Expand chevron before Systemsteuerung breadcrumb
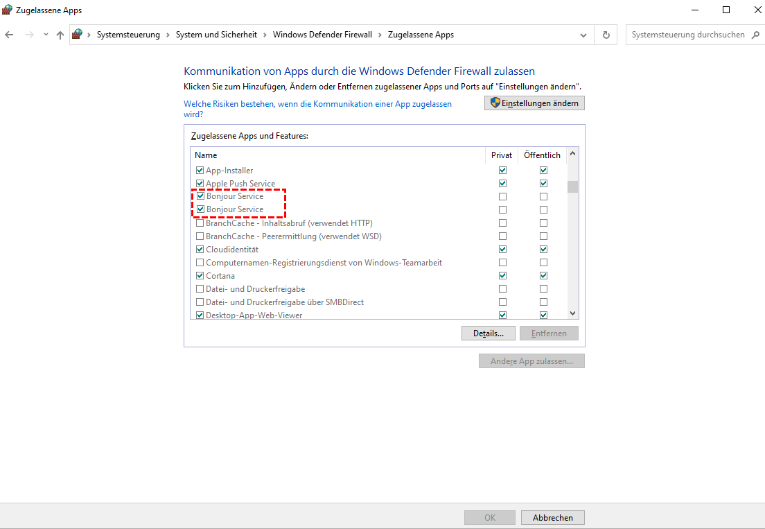The width and height of the screenshot is (765, 529). (x=89, y=35)
